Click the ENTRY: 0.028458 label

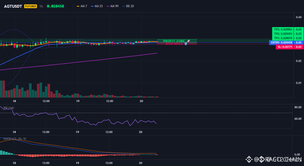click(281, 42)
